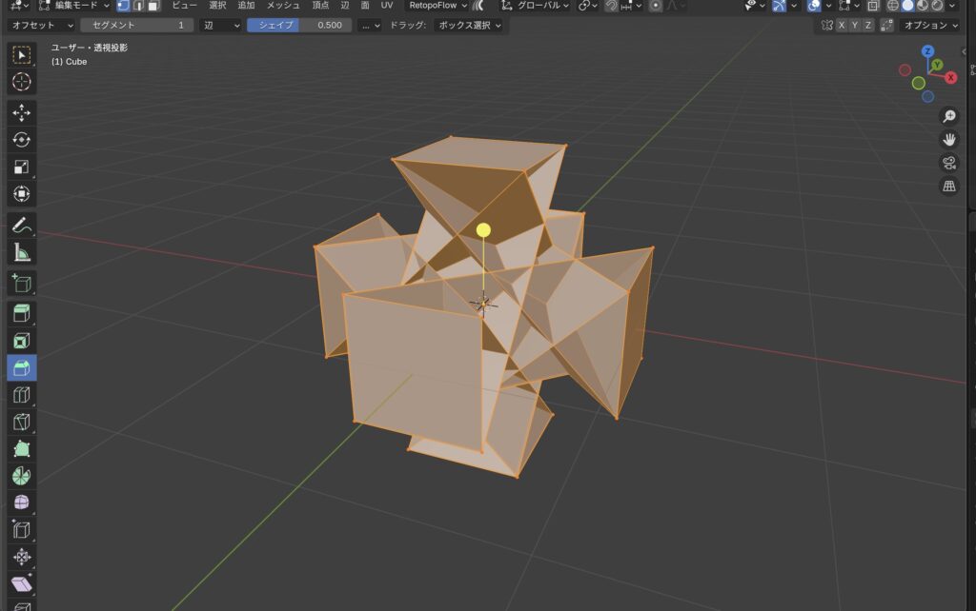Choose the Measure tool
The image size is (976, 611).
(x=22, y=252)
